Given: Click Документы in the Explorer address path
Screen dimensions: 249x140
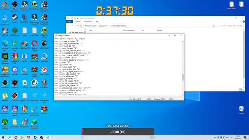Looking at the screenshot, I should coord(103,26).
